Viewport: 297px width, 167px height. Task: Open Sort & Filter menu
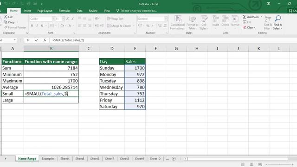point(268,23)
